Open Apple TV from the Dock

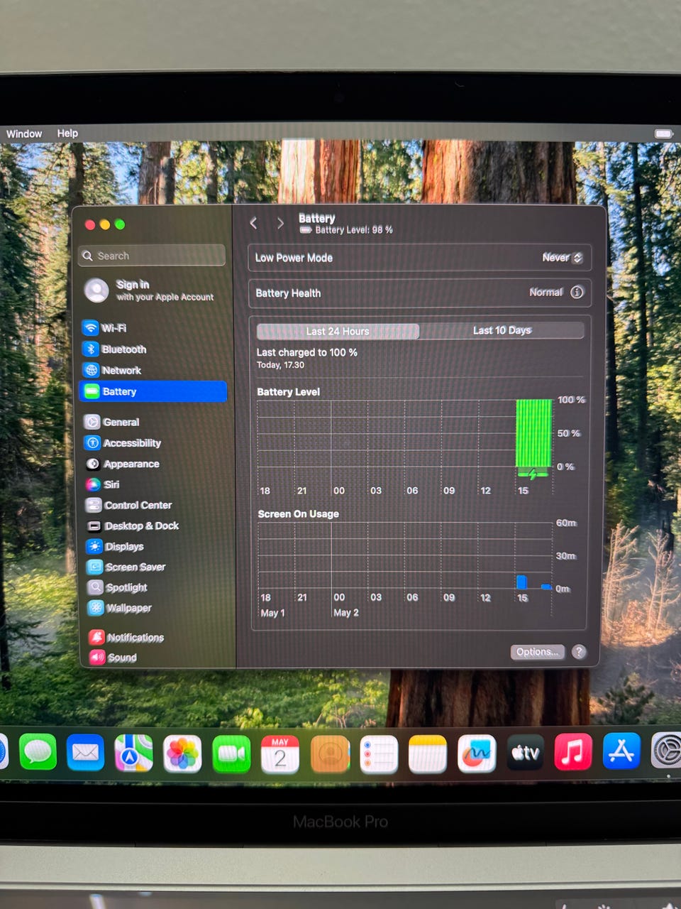coord(526,753)
